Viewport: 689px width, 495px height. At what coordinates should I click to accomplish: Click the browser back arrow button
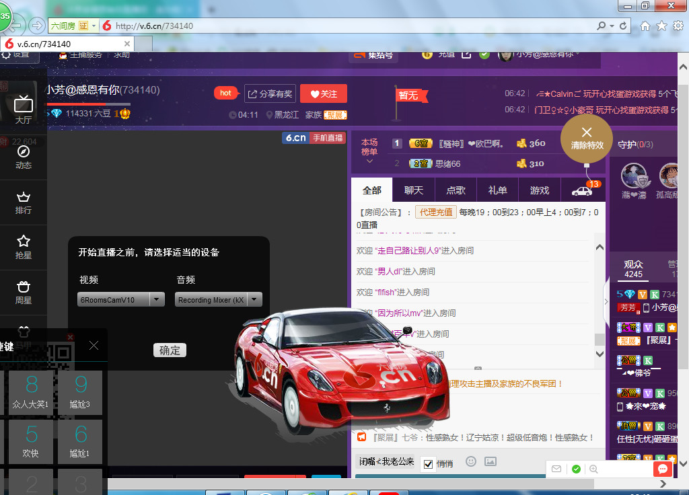[x=15, y=26]
